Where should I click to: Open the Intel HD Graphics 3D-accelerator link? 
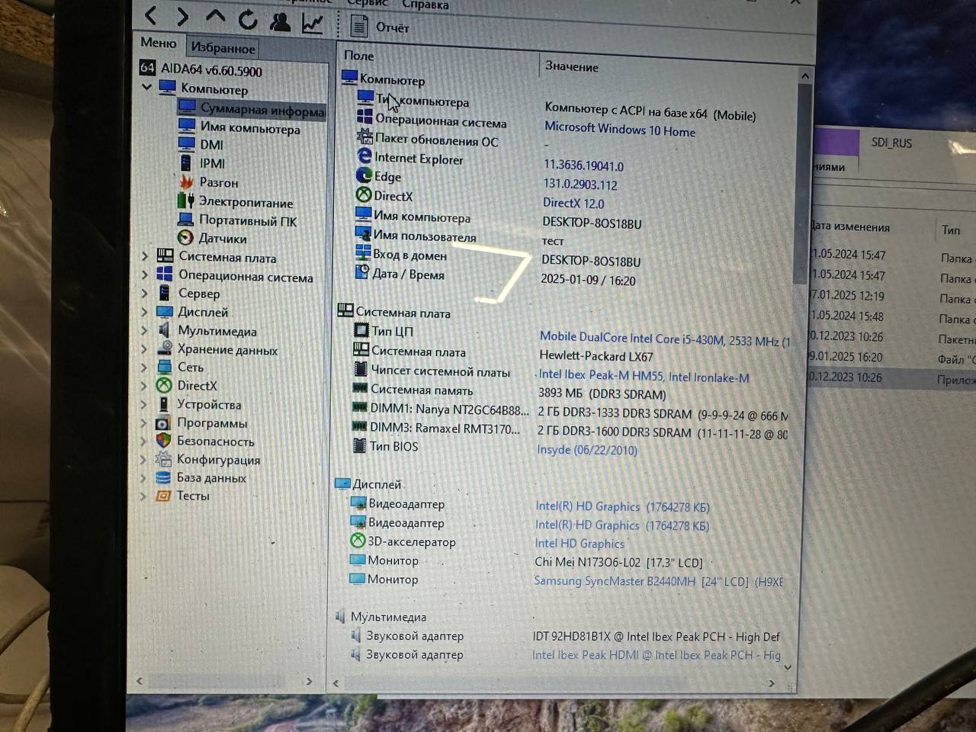coord(579,543)
